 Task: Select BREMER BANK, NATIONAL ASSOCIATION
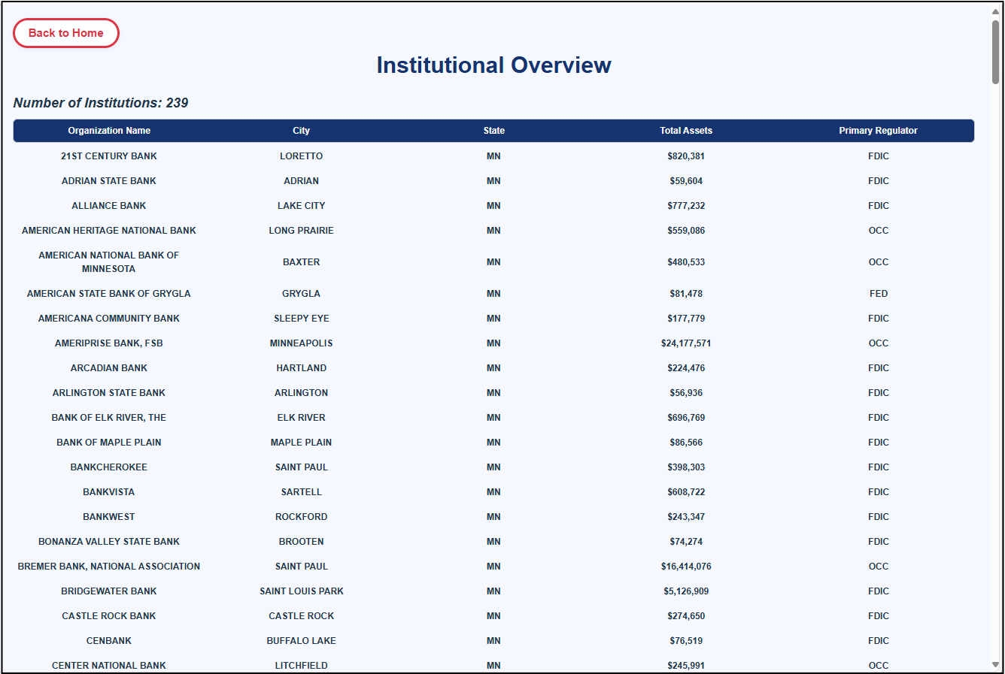[x=109, y=567]
